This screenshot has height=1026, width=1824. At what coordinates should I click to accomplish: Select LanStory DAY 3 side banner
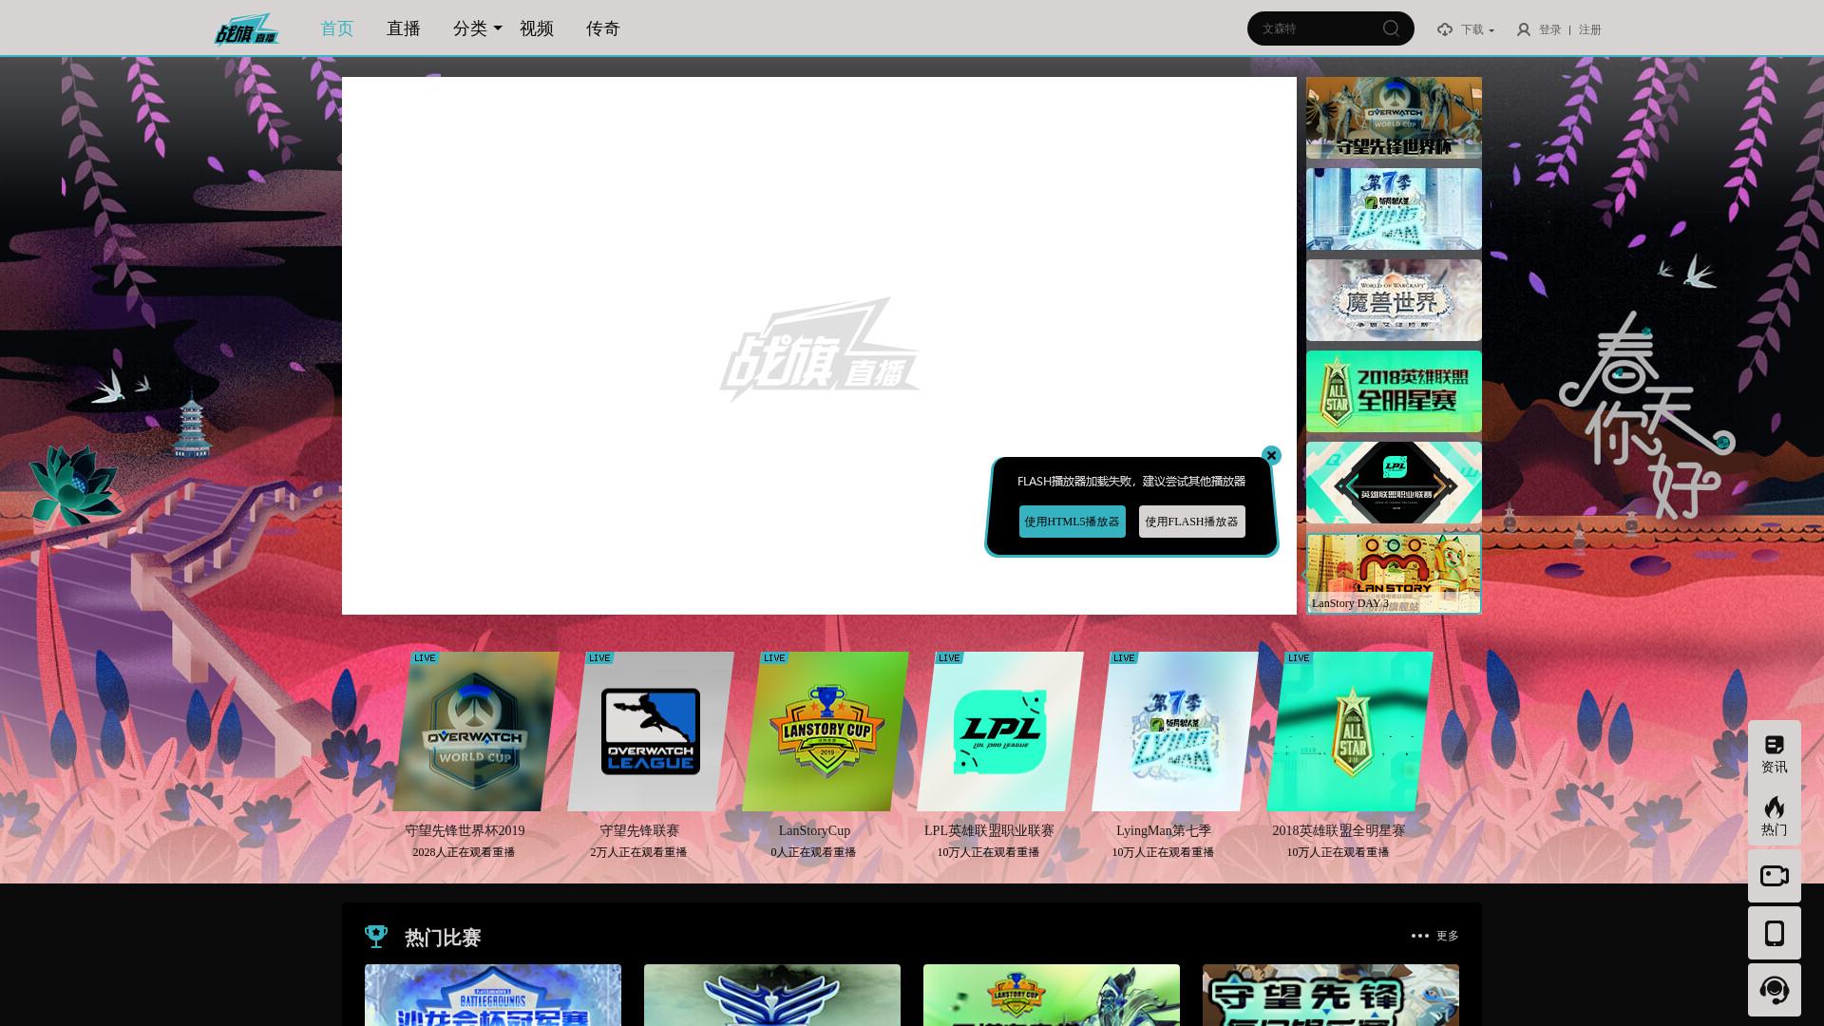tap(1394, 574)
